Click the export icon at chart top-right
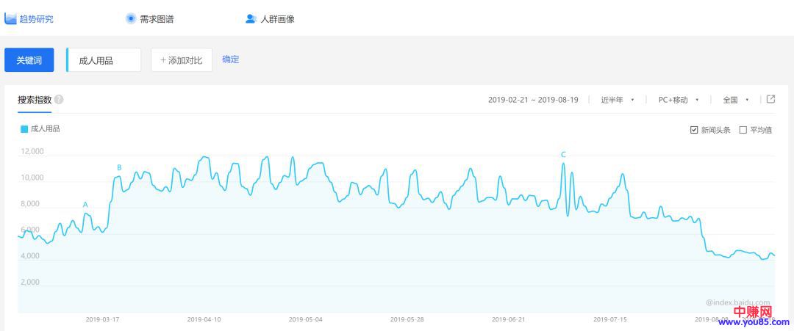 click(x=770, y=99)
